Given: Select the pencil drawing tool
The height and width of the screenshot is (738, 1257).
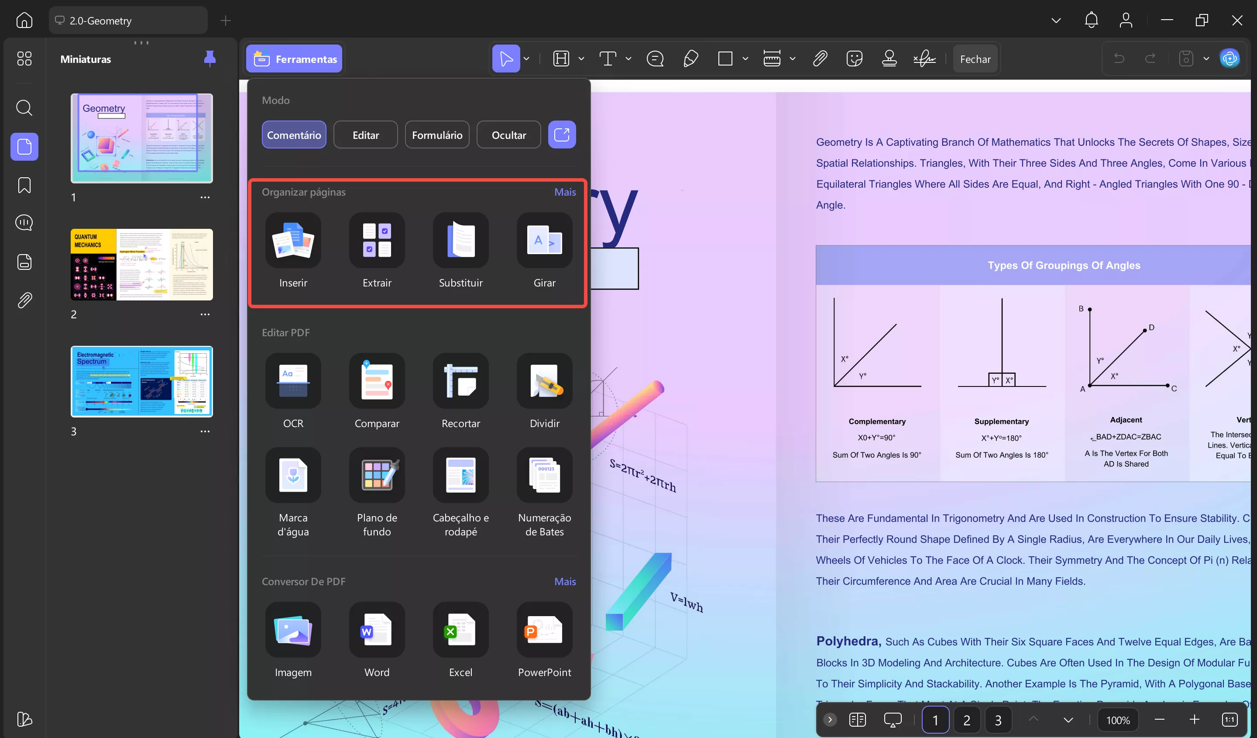Looking at the screenshot, I should (690, 59).
